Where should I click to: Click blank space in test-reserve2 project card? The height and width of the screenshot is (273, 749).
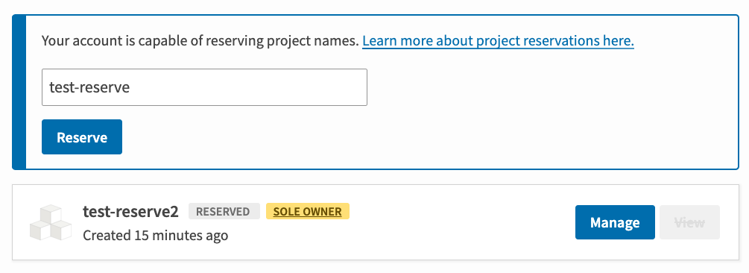[x=454, y=223]
